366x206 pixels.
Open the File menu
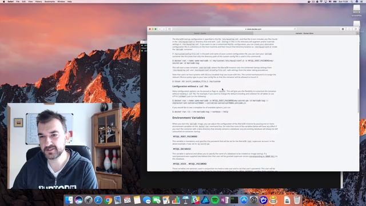pos(18,1)
